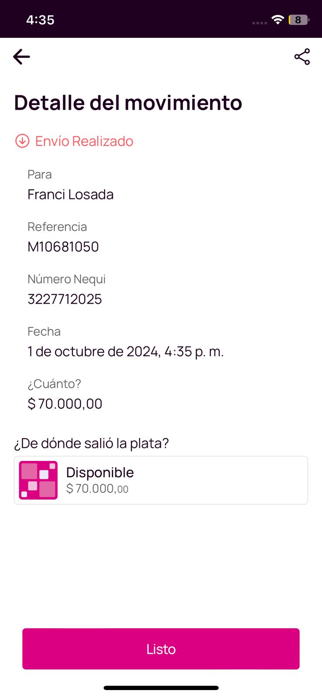322x697 pixels.
Task: Tap the Nequi number 3227712025
Action: pos(64,299)
